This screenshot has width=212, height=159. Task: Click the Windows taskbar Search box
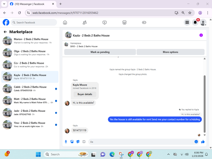click(x=66, y=154)
